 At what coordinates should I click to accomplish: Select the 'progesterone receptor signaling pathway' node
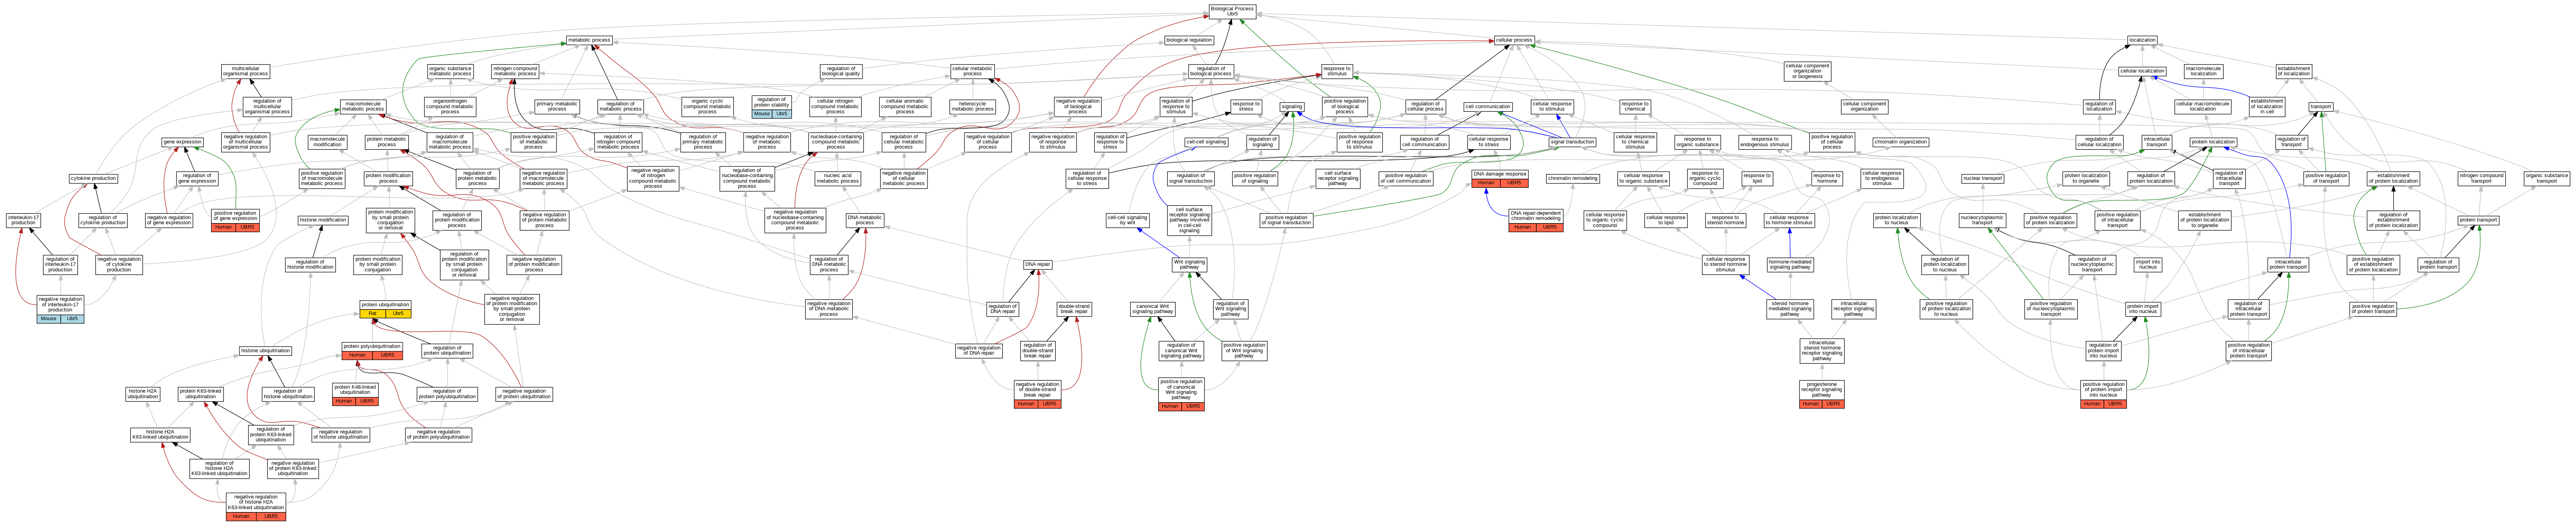1822,393
